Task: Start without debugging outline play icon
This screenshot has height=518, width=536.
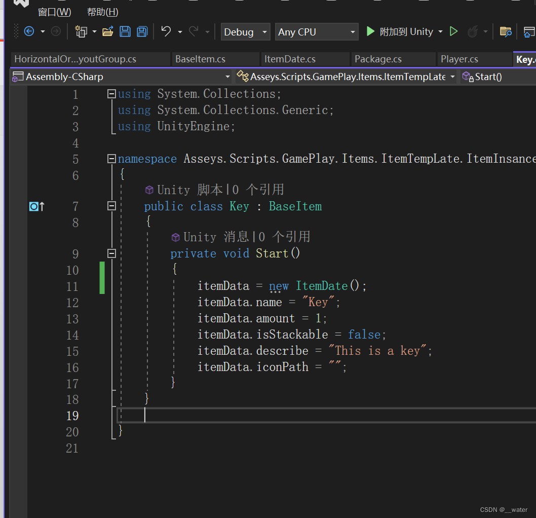Action: (x=453, y=31)
